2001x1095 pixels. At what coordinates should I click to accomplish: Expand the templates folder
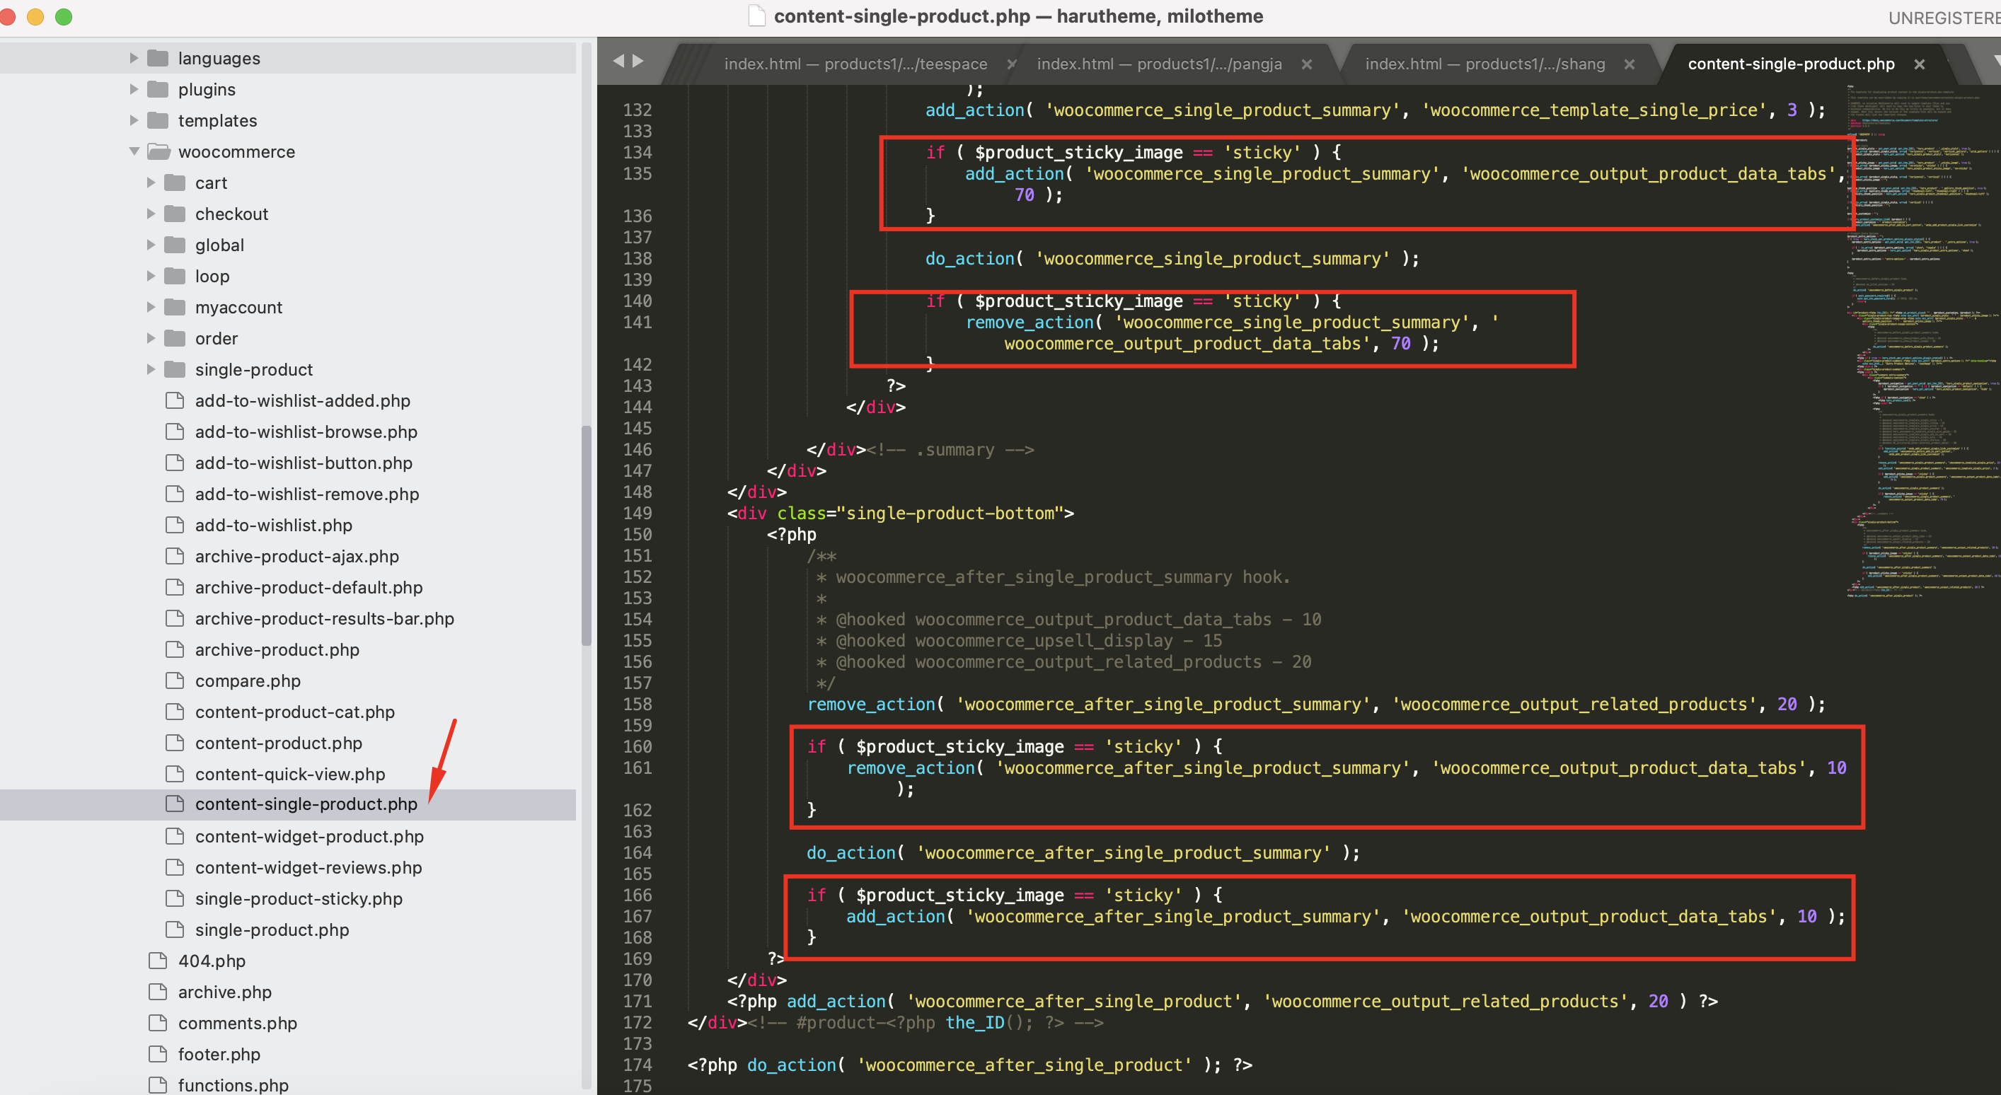(x=134, y=120)
